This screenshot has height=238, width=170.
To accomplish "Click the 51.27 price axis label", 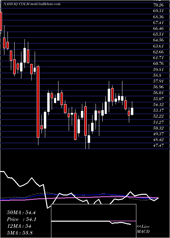I will 158,122.
